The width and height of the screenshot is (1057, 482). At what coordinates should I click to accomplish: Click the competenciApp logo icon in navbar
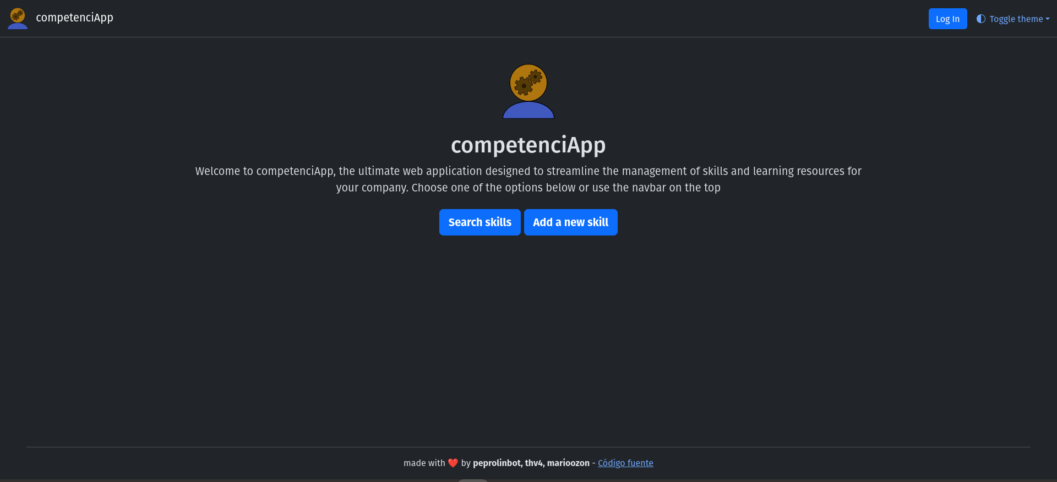tap(18, 18)
